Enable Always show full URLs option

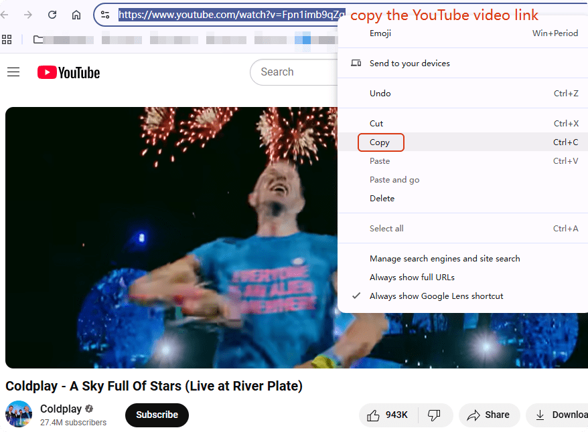[x=412, y=277]
